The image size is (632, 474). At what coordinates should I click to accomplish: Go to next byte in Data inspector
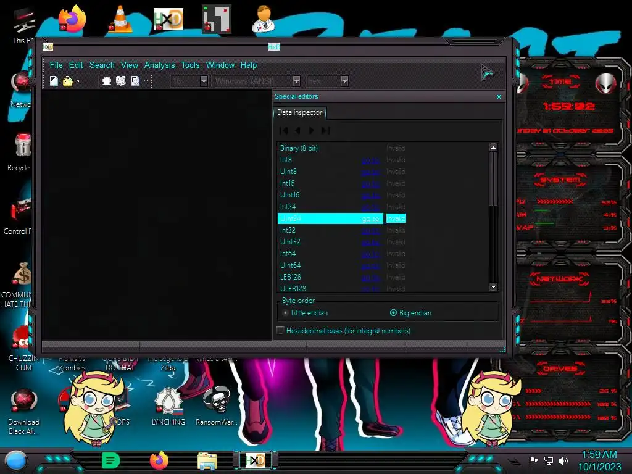(x=311, y=131)
